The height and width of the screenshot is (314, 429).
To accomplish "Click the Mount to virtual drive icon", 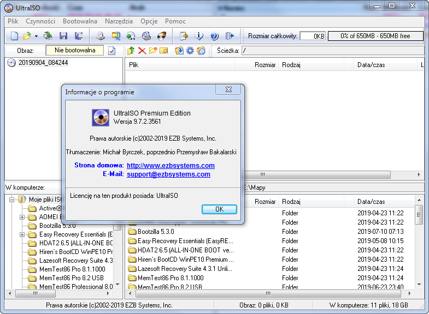I will click(x=146, y=36).
